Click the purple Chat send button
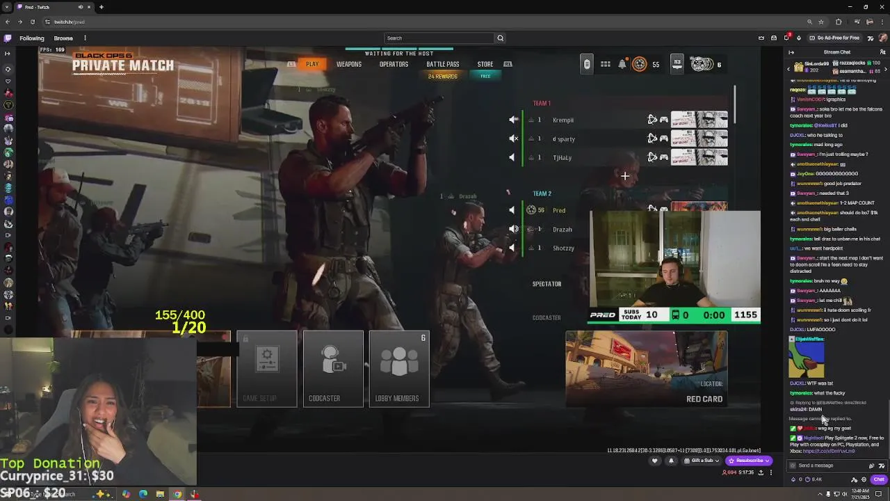 pos(879,479)
